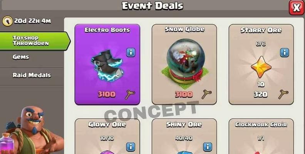This screenshot has height=154, width=305.
Task: Buy Electro Boots for 3100
Action: point(107,94)
